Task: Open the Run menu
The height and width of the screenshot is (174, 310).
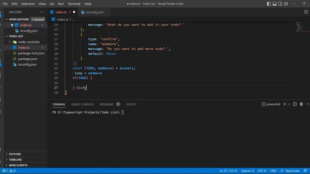Action: [61, 4]
